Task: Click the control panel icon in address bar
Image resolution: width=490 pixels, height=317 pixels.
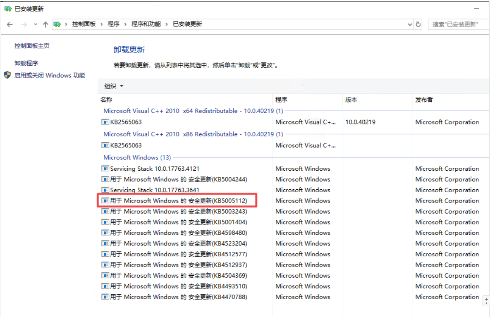Action: point(57,24)
